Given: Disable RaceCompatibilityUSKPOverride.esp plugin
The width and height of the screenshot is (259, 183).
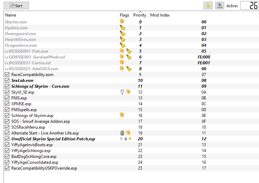Looking at the screenshot, I should pos(7,168).
